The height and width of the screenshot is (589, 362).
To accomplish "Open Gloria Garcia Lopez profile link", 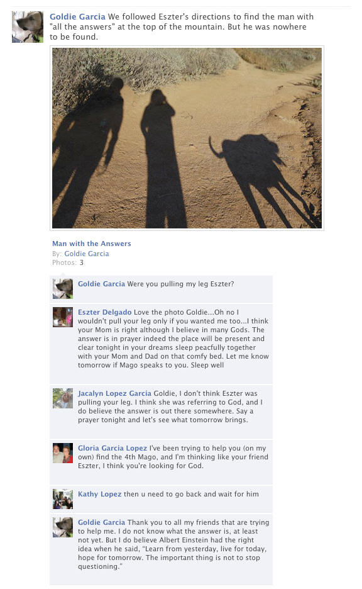I will (112, 448).
